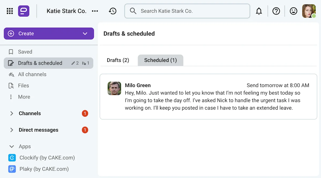This screenshot has height=178, width=321.
Task: Switch to the Drafts tab
Action: point(118,60)
